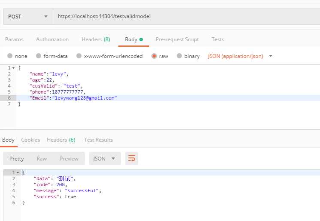Click the "message": "successful" response line
The image size is (320, 221).
pyautogui.click(x=67, y=191)
